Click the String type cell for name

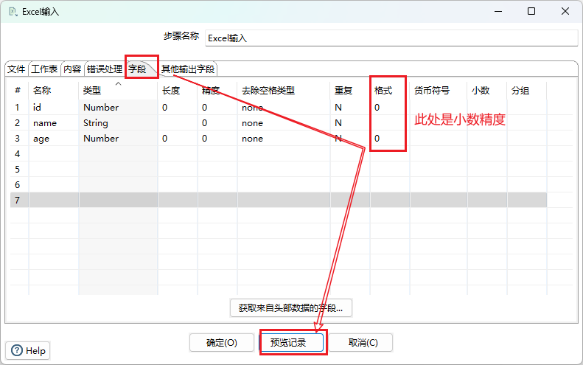click(118, 123)
